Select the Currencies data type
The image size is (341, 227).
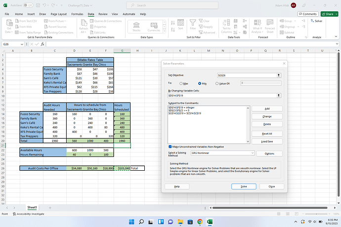pyautogui.click(x=154, y=27)
